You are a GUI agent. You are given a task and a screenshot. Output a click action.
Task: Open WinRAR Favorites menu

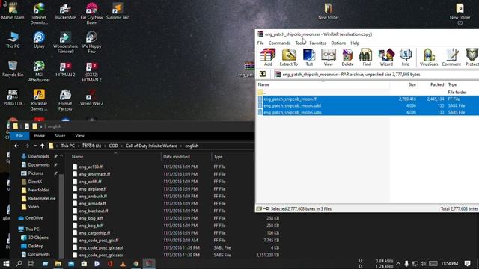(x=317, y=43)
